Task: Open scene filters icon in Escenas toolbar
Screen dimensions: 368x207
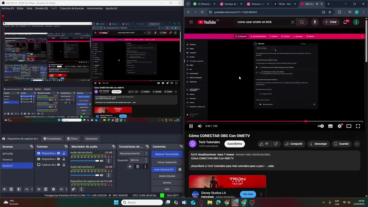Action: click(19, 189)
